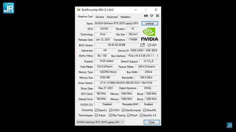Click the Name field with RTX 3070
Viewport: 236px width, 132px height.
pyautogui.click(x=117, y=23)
